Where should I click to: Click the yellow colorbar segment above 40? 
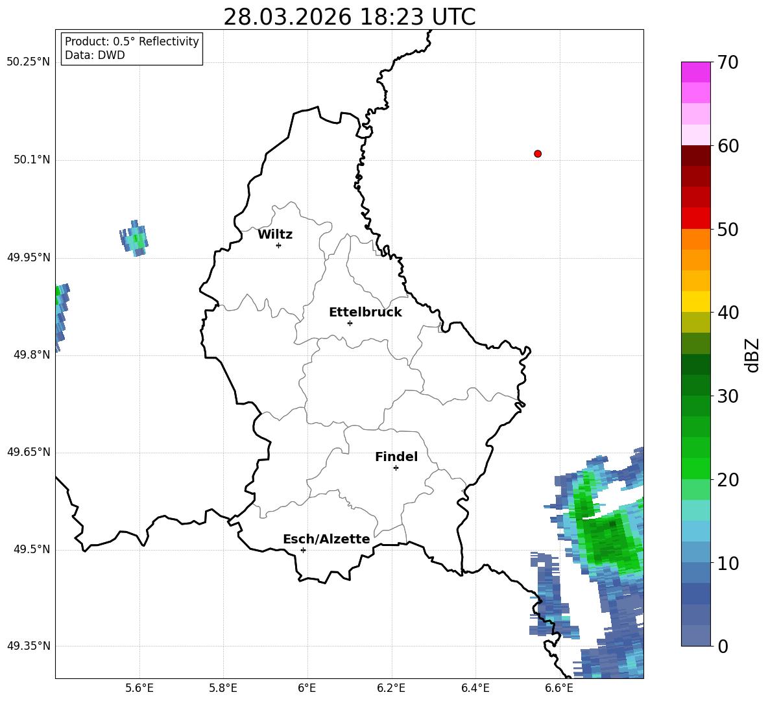point(695,302)
